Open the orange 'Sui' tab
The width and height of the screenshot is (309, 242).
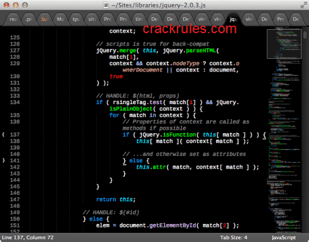45,19
